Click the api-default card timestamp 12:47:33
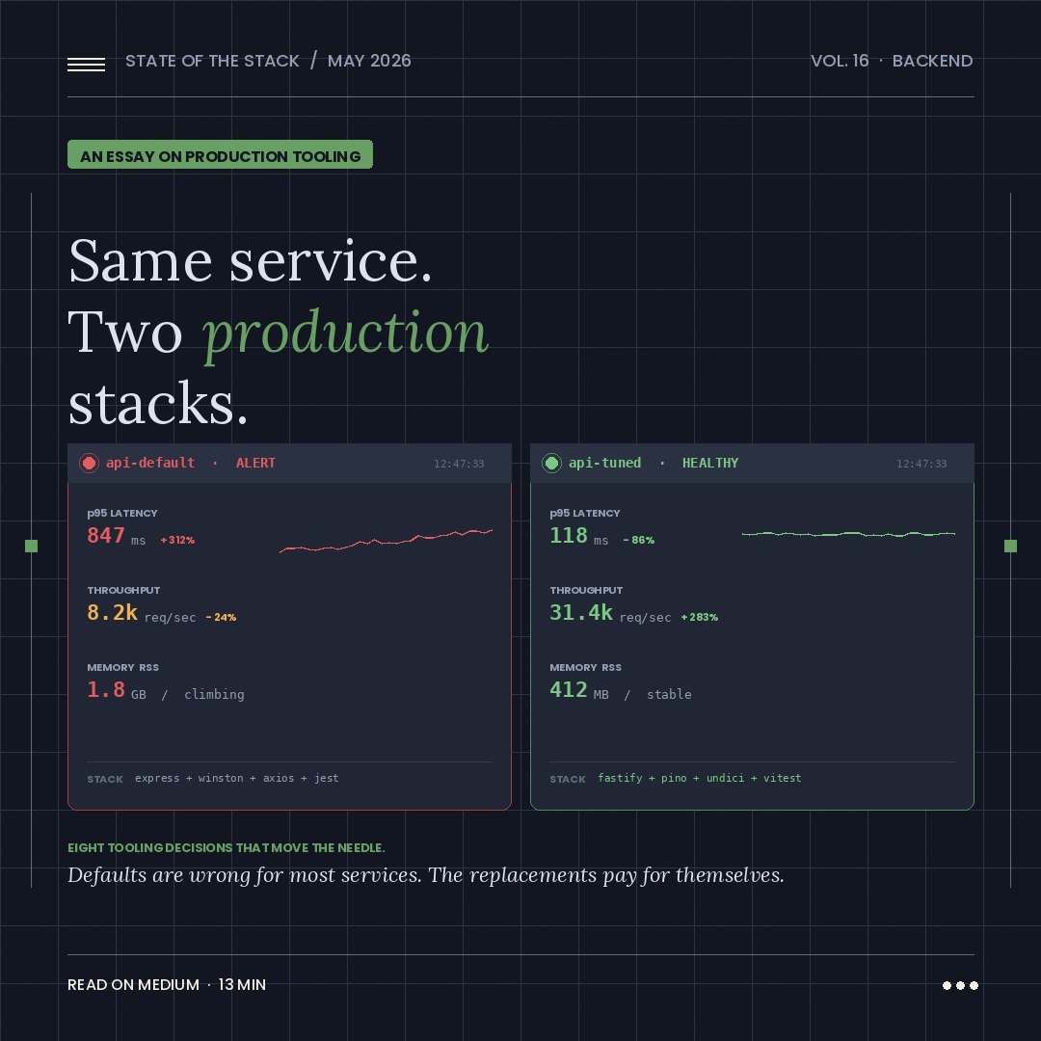Screen dimensions: 1041x1041 pos(459,464)
